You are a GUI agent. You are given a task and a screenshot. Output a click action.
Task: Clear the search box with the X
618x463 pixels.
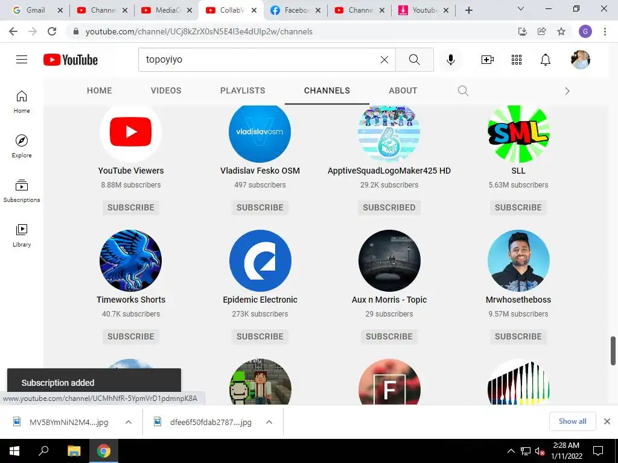tap(384, 60)
